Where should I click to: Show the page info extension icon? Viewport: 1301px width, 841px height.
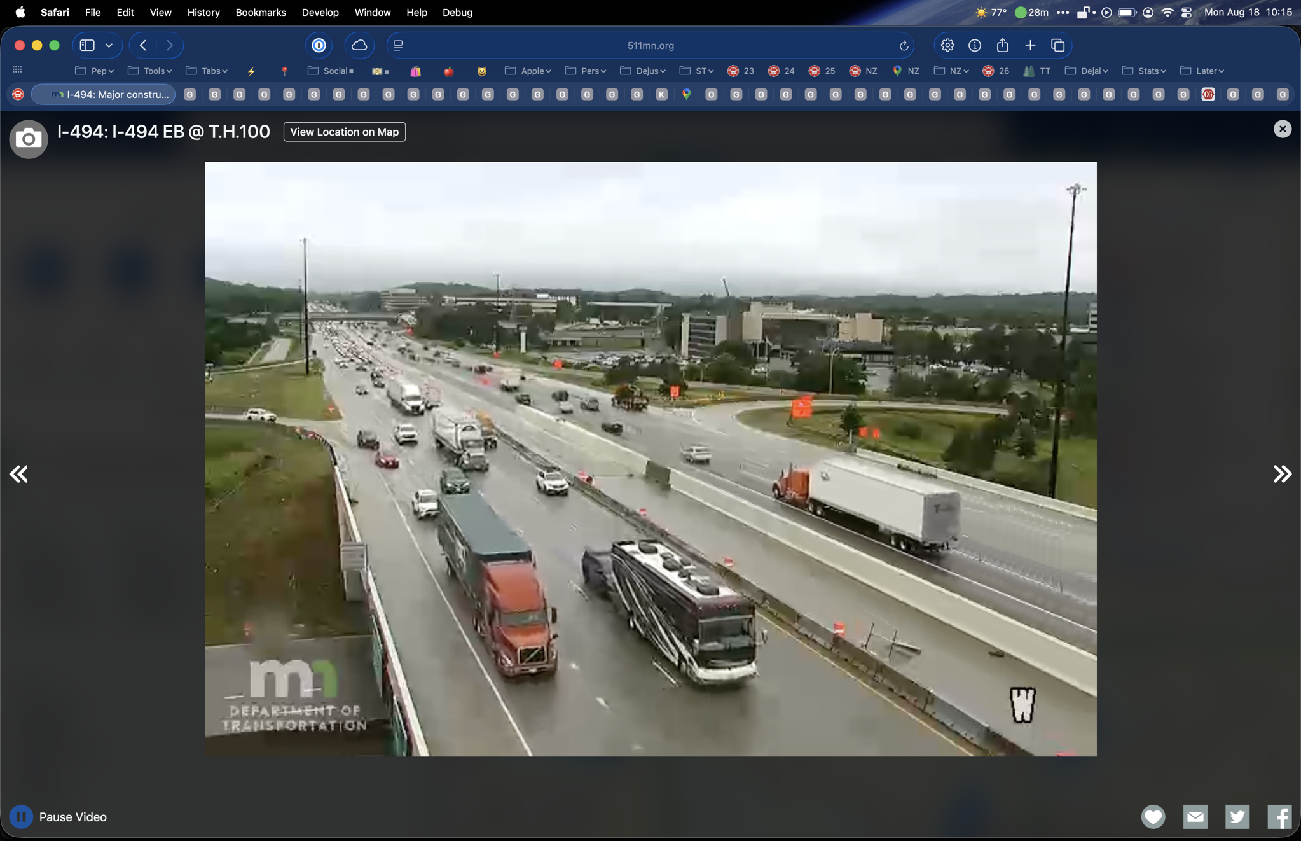pyautogui.click(x=975, y=45)
